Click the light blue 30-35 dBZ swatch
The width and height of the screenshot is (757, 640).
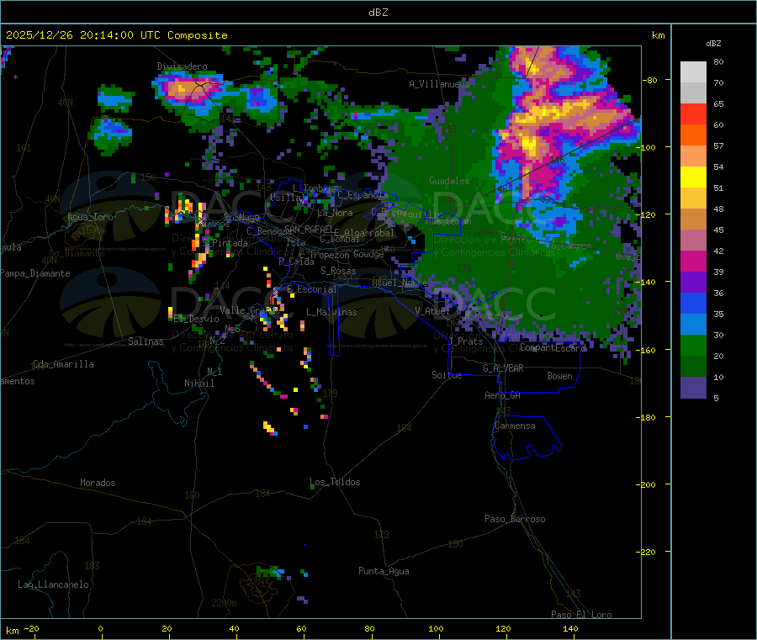[x=693, y=325]
